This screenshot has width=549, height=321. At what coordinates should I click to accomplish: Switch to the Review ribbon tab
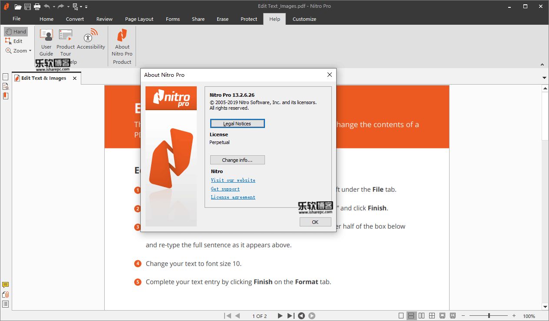[104, 19]
